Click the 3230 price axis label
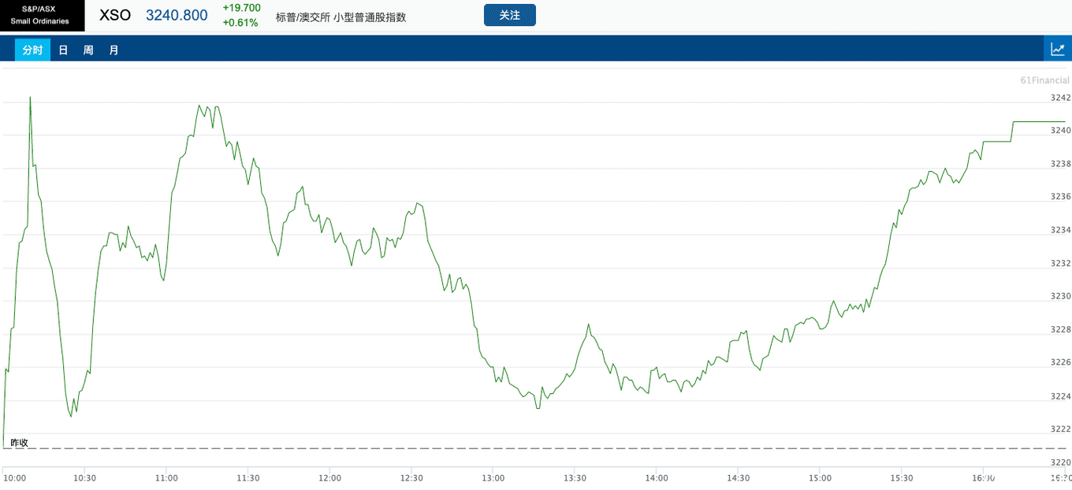1072x490 pixels. tap(1061, 296)
